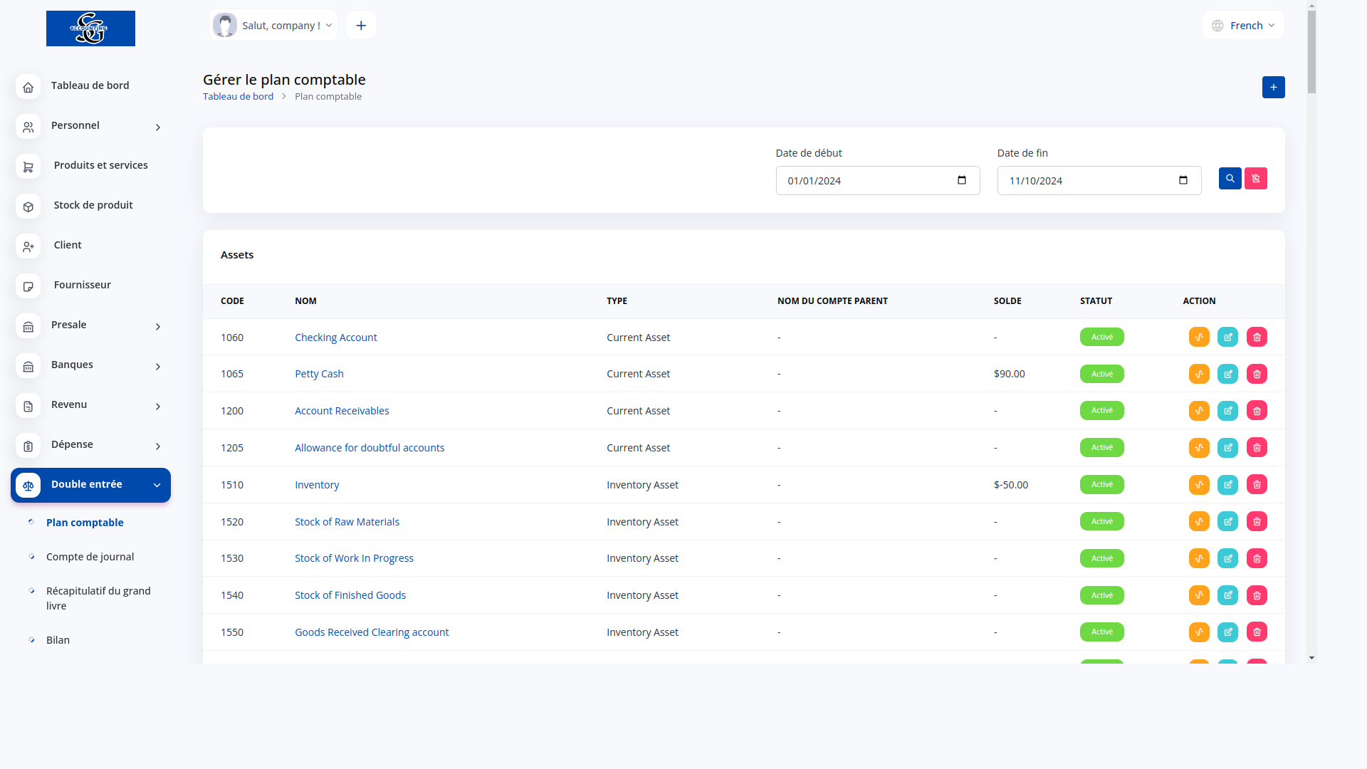Open transaction summary for Checking Account row
Image resolution: width=1367 pixels, height=769 pixels.
(x=1199, y=337)
